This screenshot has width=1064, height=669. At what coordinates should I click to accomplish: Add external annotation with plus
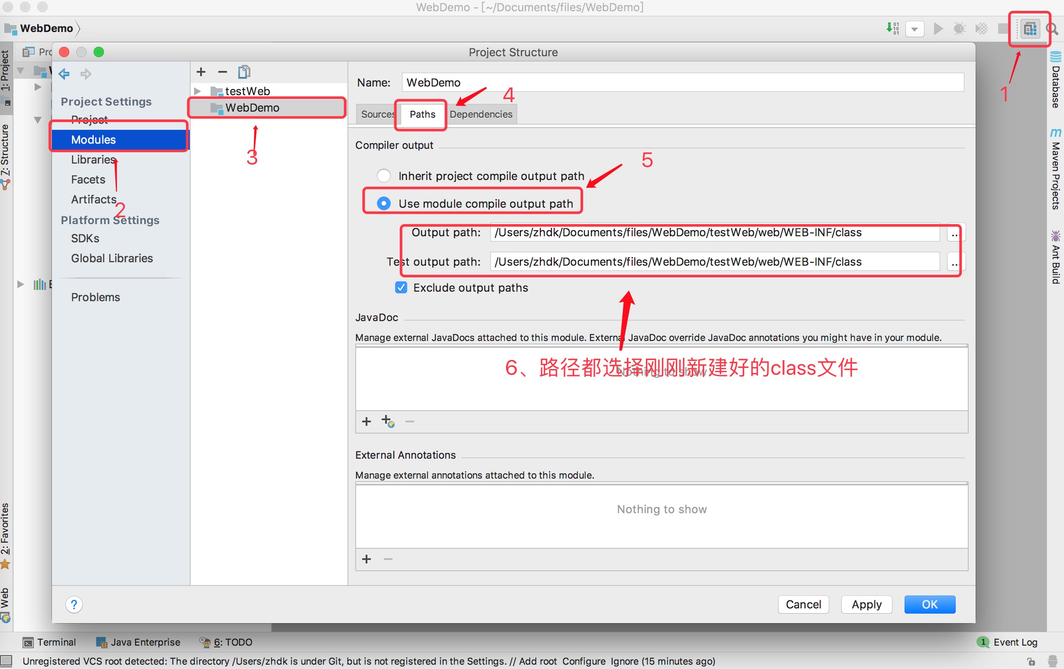[x=367, y=559]
